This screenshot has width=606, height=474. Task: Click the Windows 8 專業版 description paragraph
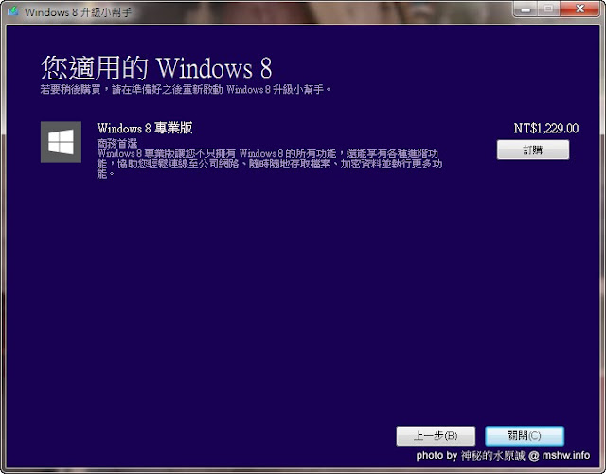tap(270, 164)
